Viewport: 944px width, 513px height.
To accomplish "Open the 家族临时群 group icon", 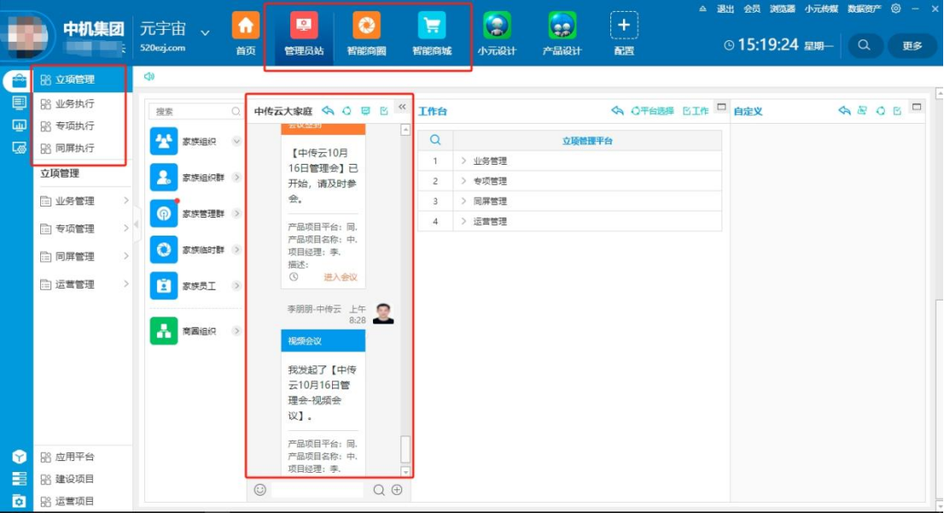I will (164, 250).
